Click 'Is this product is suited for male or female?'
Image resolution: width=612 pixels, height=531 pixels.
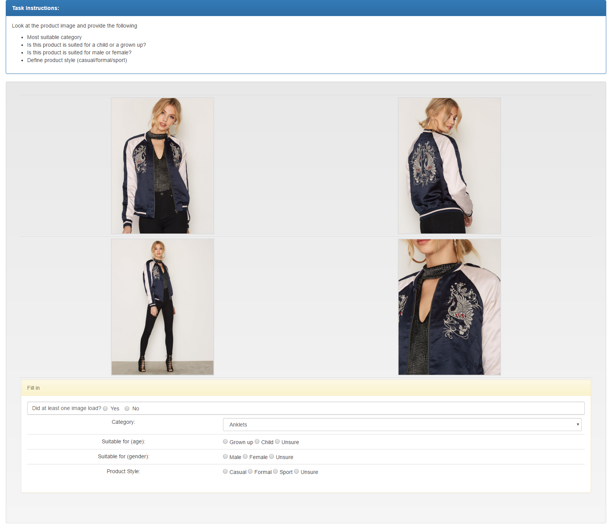(x=79, y=52)
